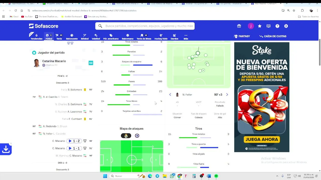Viewport: 321px width, 180px height.
Task: Select Real Madrid in attack map
Action: pyautogui.click(x=126, y=135)
